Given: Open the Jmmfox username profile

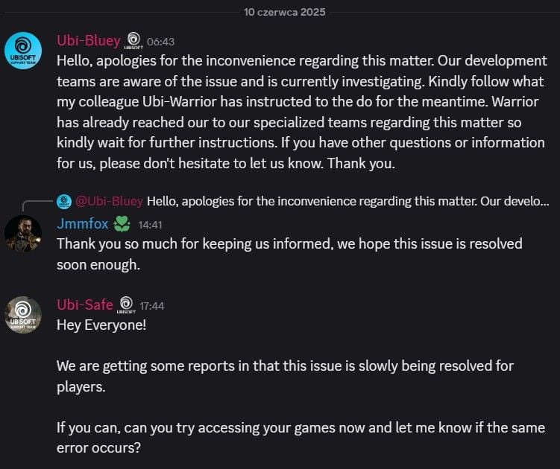Looking at the screenshot, I should click(x=83, y=224).
